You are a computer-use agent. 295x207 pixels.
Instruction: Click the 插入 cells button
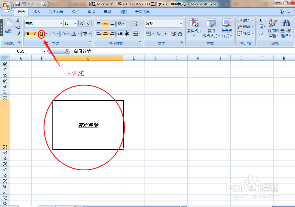click(245, 20)
